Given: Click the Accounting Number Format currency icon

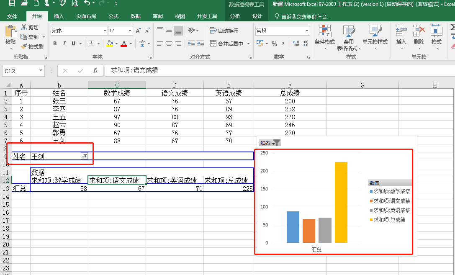Looking at the screenshot, I should (260, 44).
